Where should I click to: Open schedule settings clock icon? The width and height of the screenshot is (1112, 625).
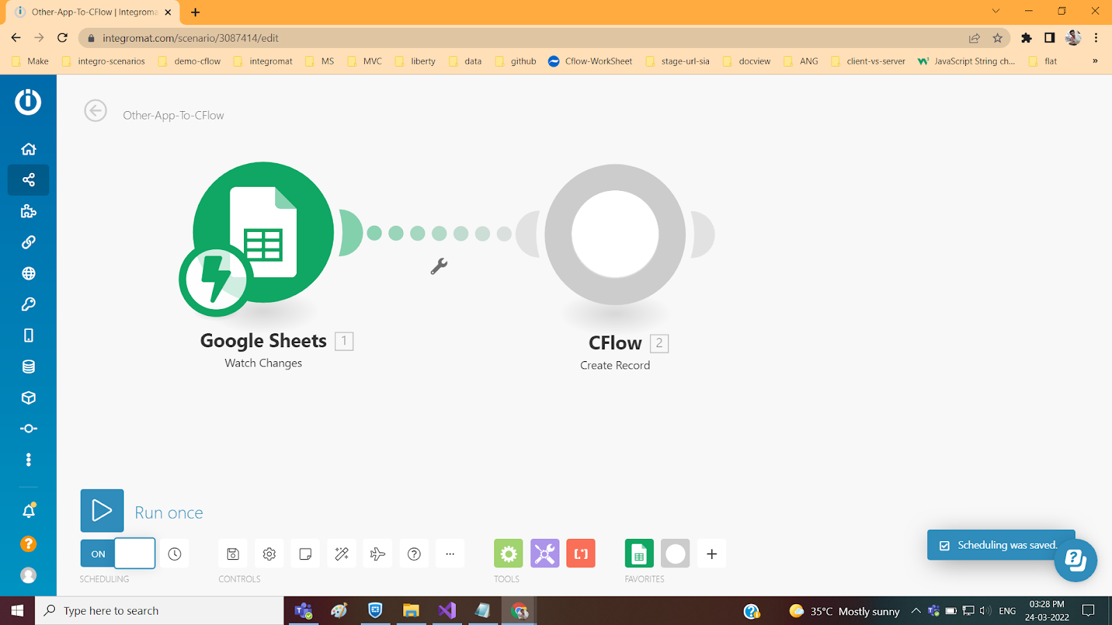pos(174,553)
